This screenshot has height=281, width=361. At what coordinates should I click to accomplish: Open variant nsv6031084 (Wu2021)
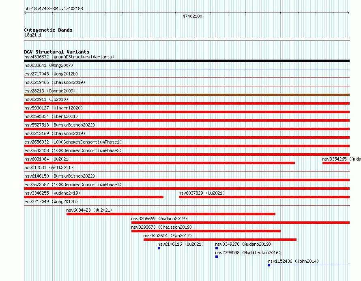[x=47, y=159]
